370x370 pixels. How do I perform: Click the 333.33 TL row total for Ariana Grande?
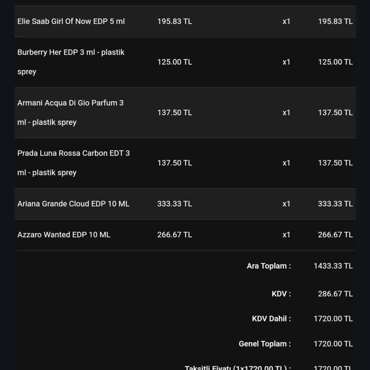(x=335, y=204)
